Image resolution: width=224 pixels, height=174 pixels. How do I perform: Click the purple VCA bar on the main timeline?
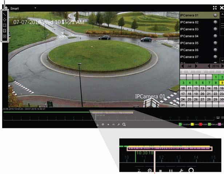(x=113, y=113)
